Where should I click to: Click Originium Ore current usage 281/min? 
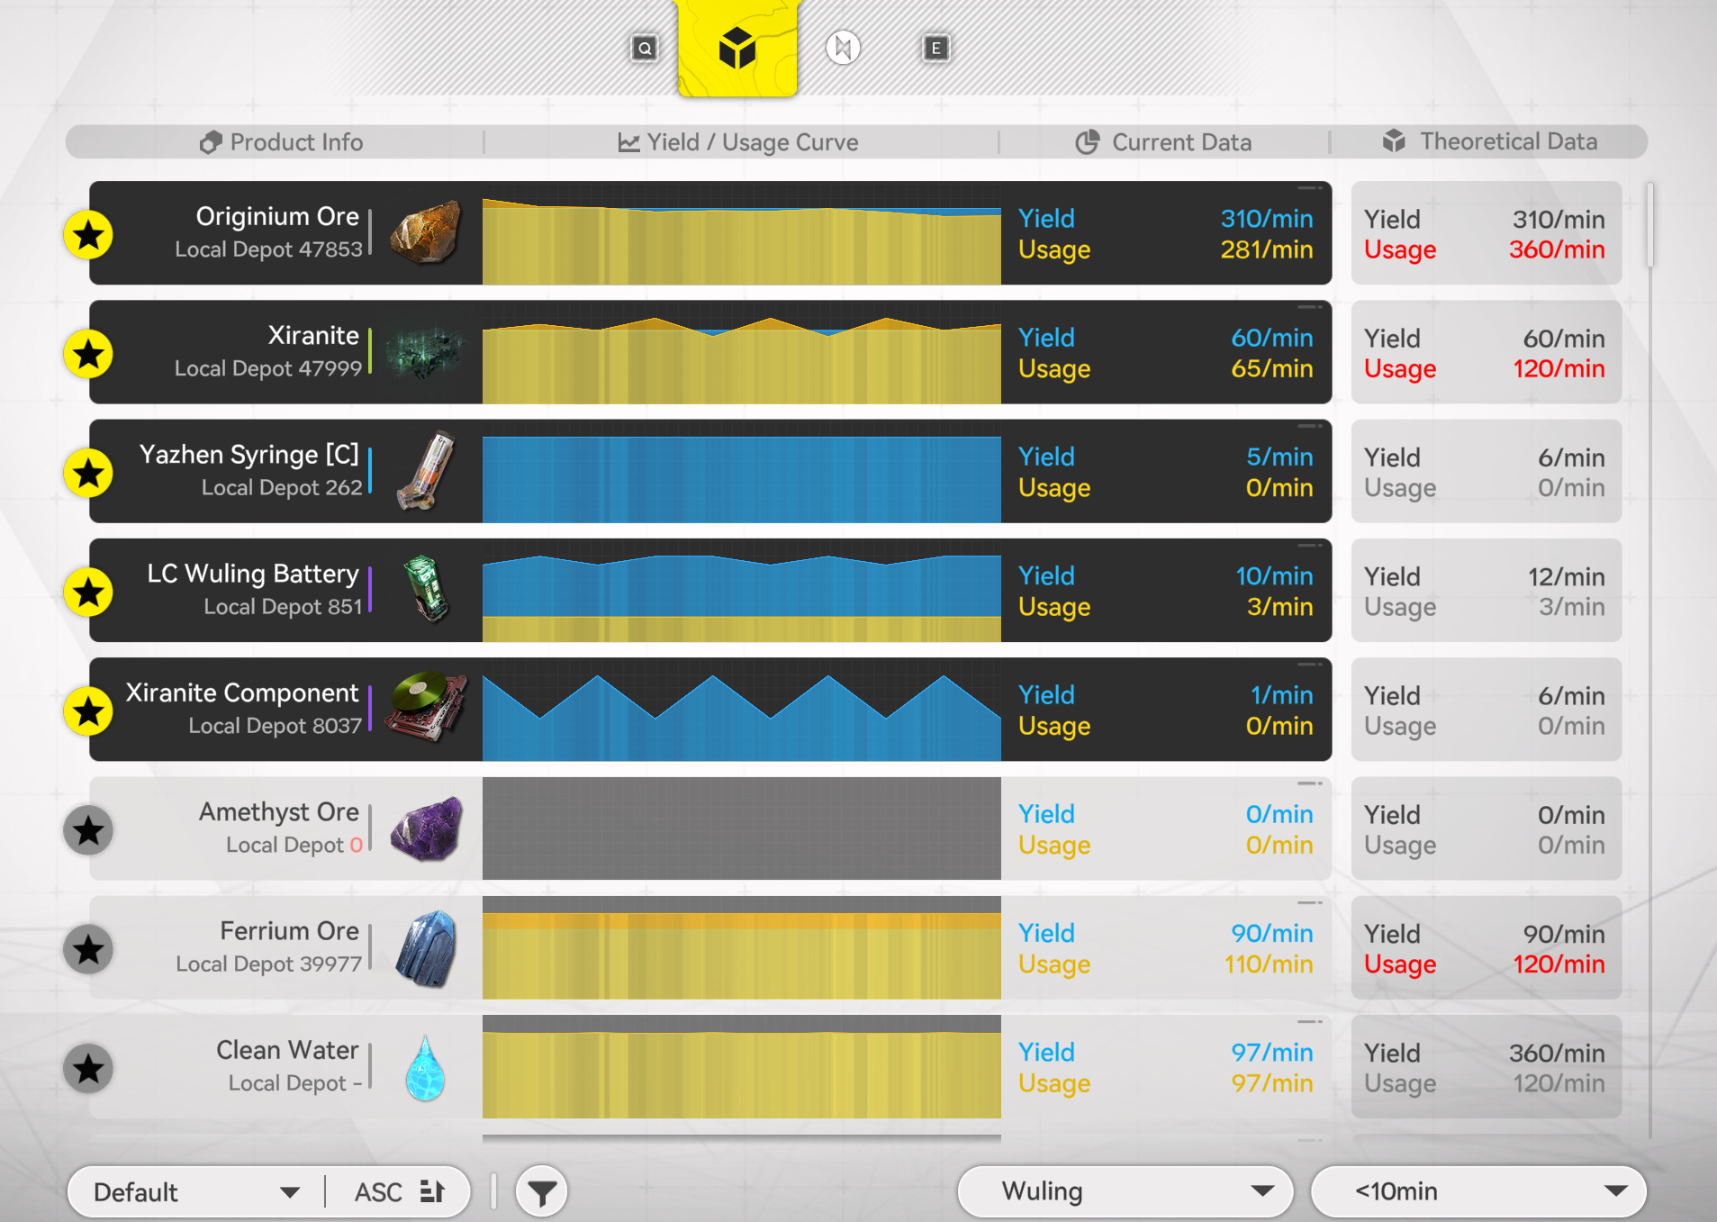click(x=1267, y=249)
